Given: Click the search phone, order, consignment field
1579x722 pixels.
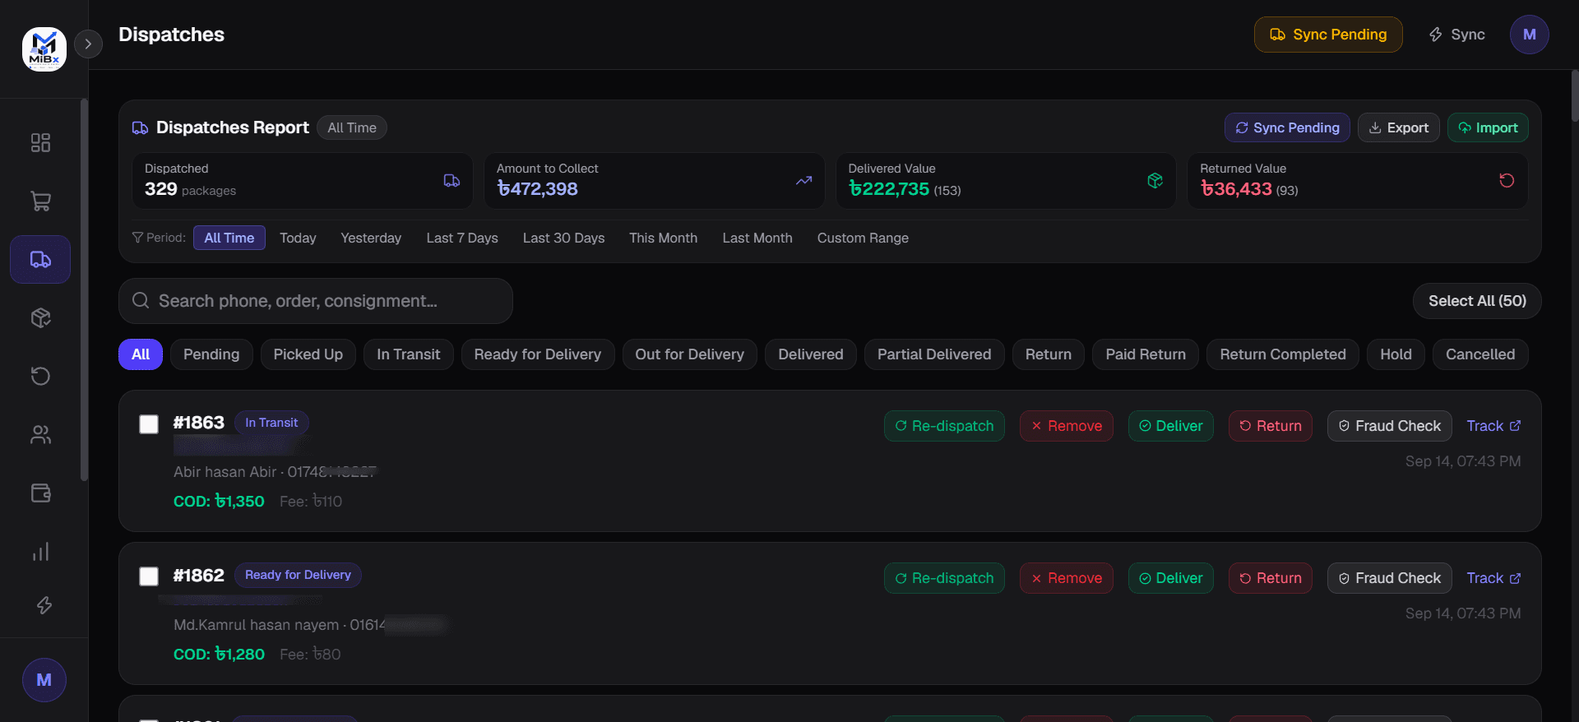Looking at the screenshot, I should (x=316, y=301).
